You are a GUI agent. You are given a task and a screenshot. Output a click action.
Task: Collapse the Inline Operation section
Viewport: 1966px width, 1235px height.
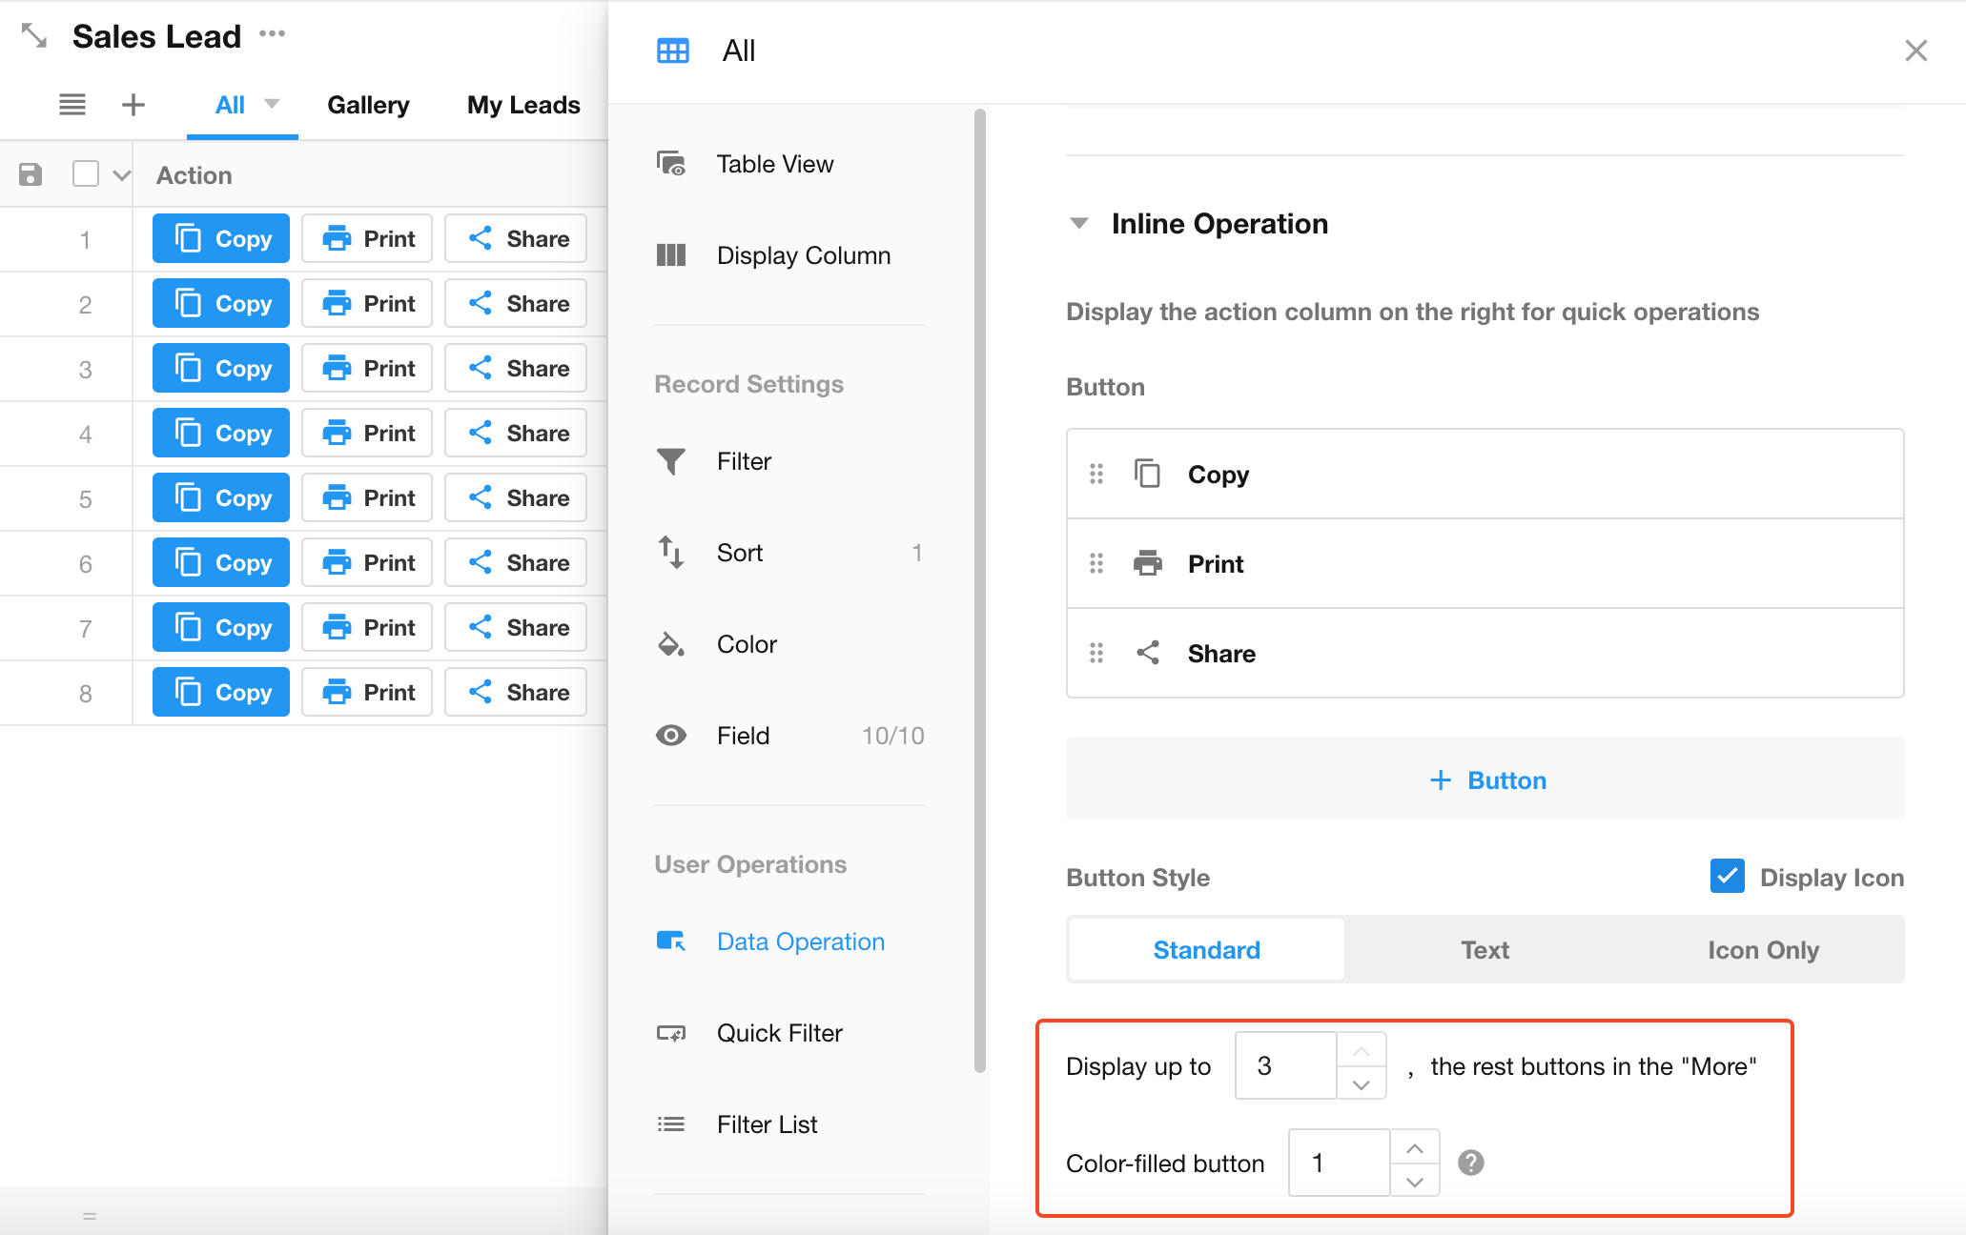(1078, 224)
